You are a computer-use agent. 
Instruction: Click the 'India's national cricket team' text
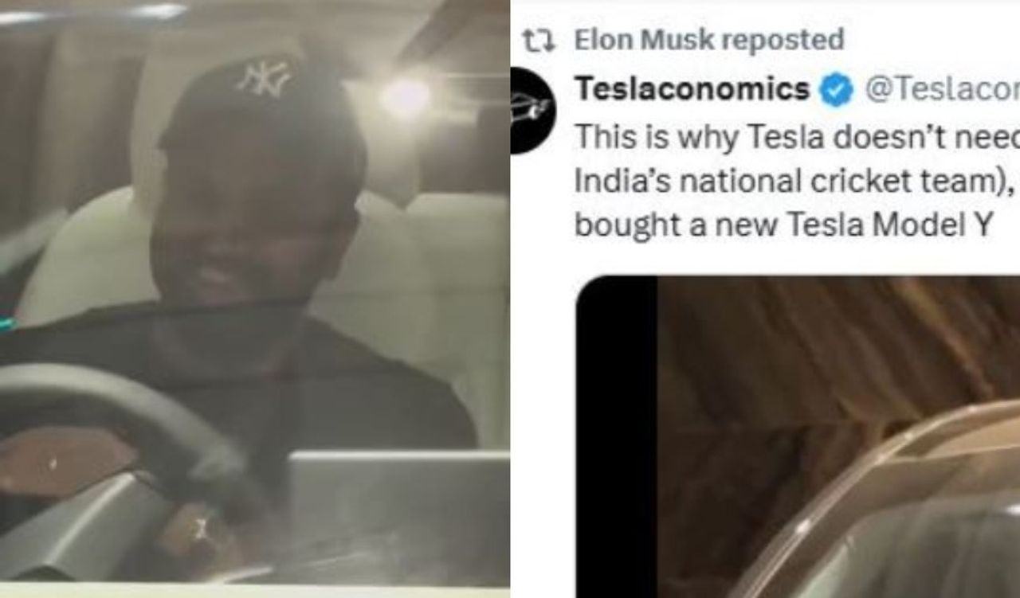[x=765, y=181]
